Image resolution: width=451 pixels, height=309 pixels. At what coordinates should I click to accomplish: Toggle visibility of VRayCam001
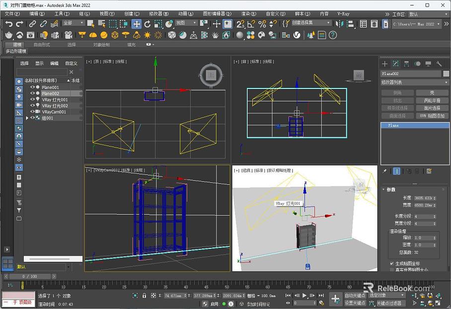[x=32, y=112]
